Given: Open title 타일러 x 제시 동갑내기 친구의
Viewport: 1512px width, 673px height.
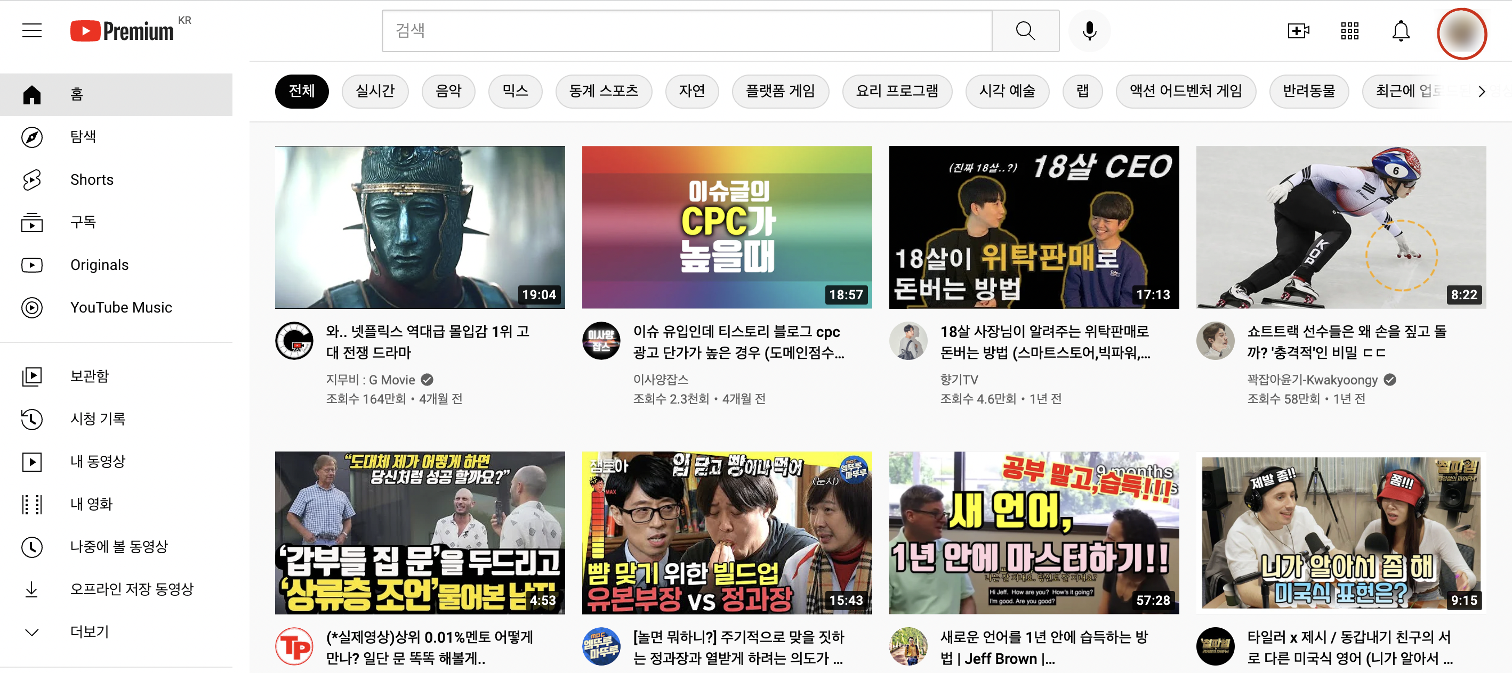Looking at the screenshot, I should click(1349, 647).
